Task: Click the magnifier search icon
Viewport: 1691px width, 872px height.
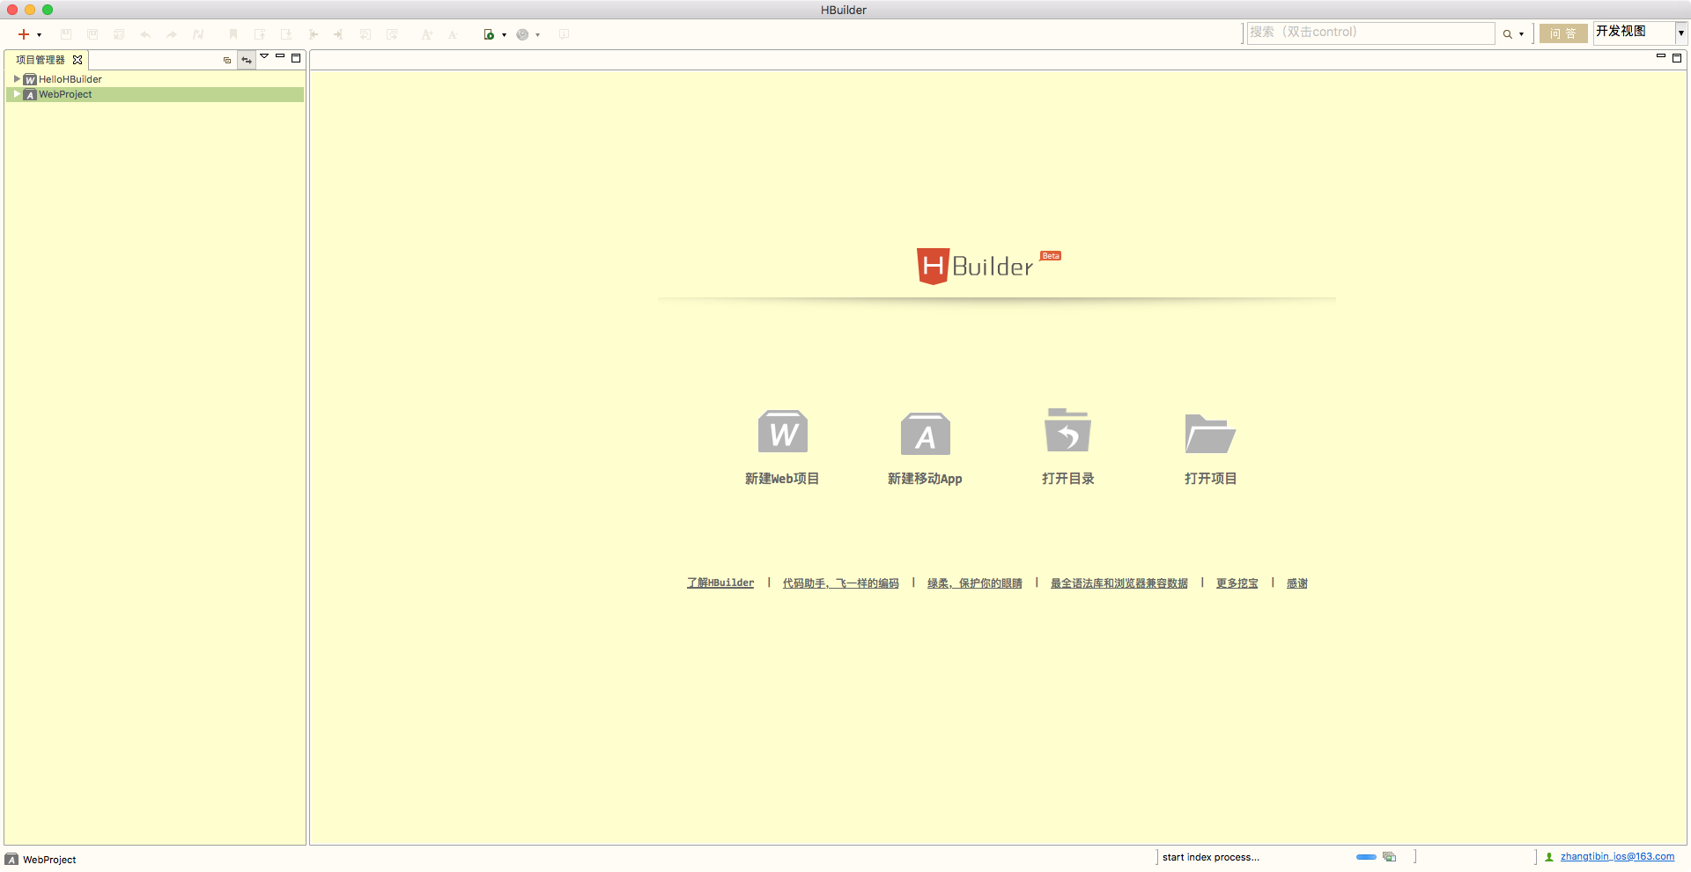Action: click(1508, 34)
